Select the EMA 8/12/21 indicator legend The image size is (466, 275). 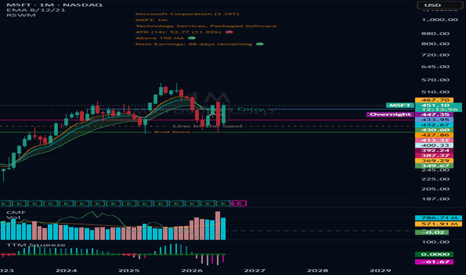coord(36,10)
